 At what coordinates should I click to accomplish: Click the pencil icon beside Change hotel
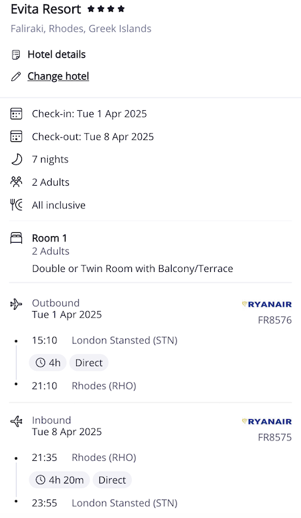click(x=16, y=77)
